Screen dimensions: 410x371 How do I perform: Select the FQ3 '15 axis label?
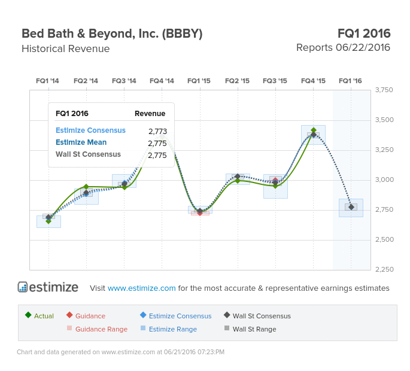coord(275,81)
